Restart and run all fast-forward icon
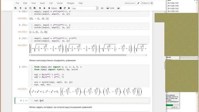 tap(69, 8)
